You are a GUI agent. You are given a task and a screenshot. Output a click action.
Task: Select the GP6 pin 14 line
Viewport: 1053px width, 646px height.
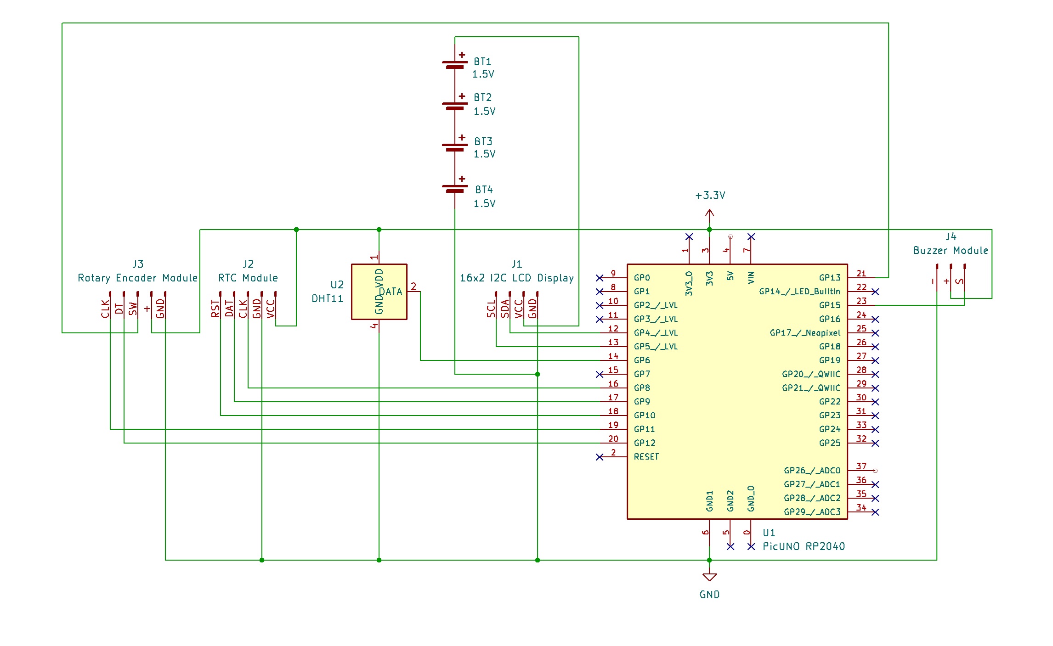point(613,360)
